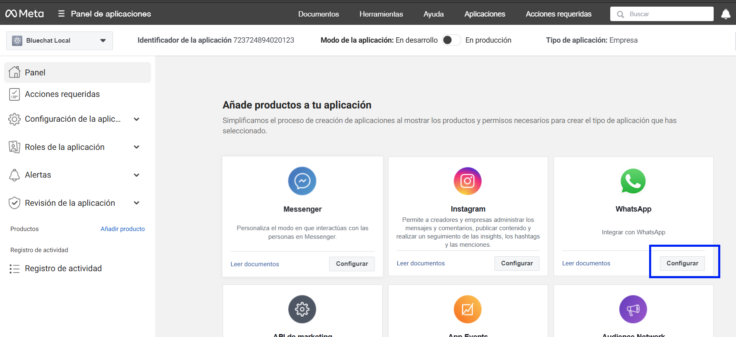Screen dimensions: 736x337
Task: Click the Instagram product icon
Action: (x=467, y=181)
